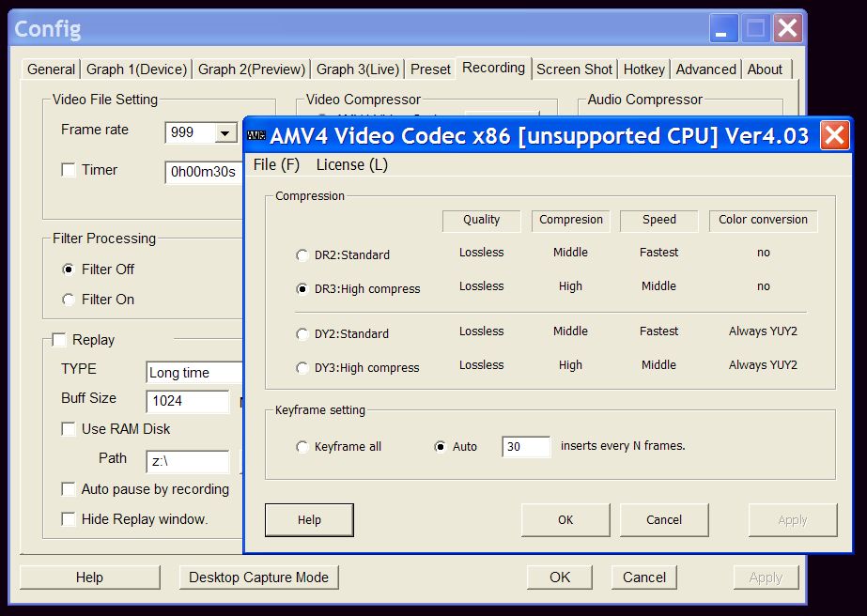Switch to the Advanced tab
Viewport: 867px width, 616px height.
(x=705, y=69)
